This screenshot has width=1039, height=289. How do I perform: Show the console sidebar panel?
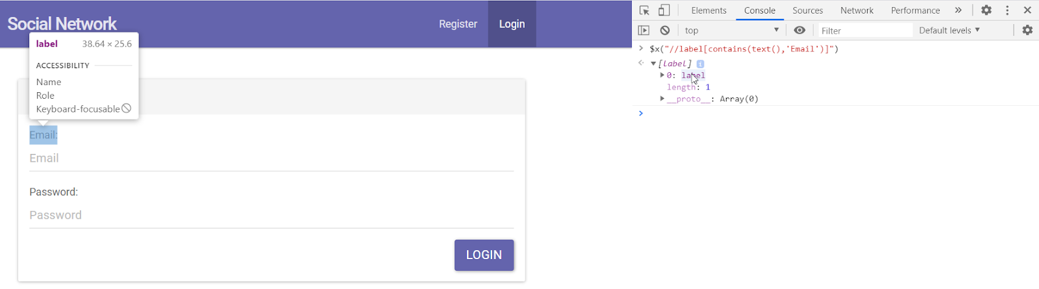(x=644, y=31)
